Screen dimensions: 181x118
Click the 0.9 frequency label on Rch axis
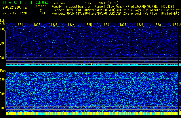click(x=2, y=94)
